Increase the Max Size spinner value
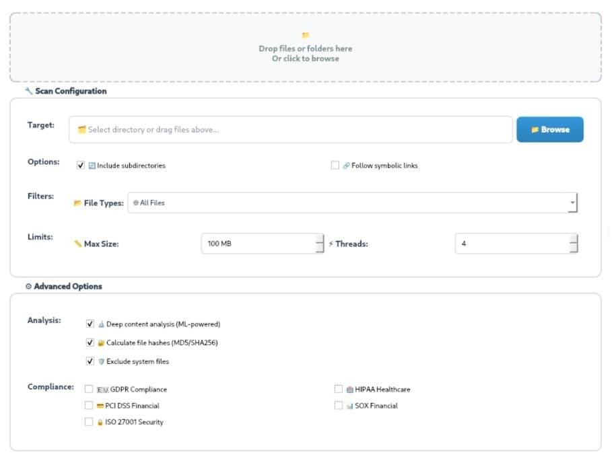Image resolution: width=612 pixels, height=469 pixels. pos(320,238)
